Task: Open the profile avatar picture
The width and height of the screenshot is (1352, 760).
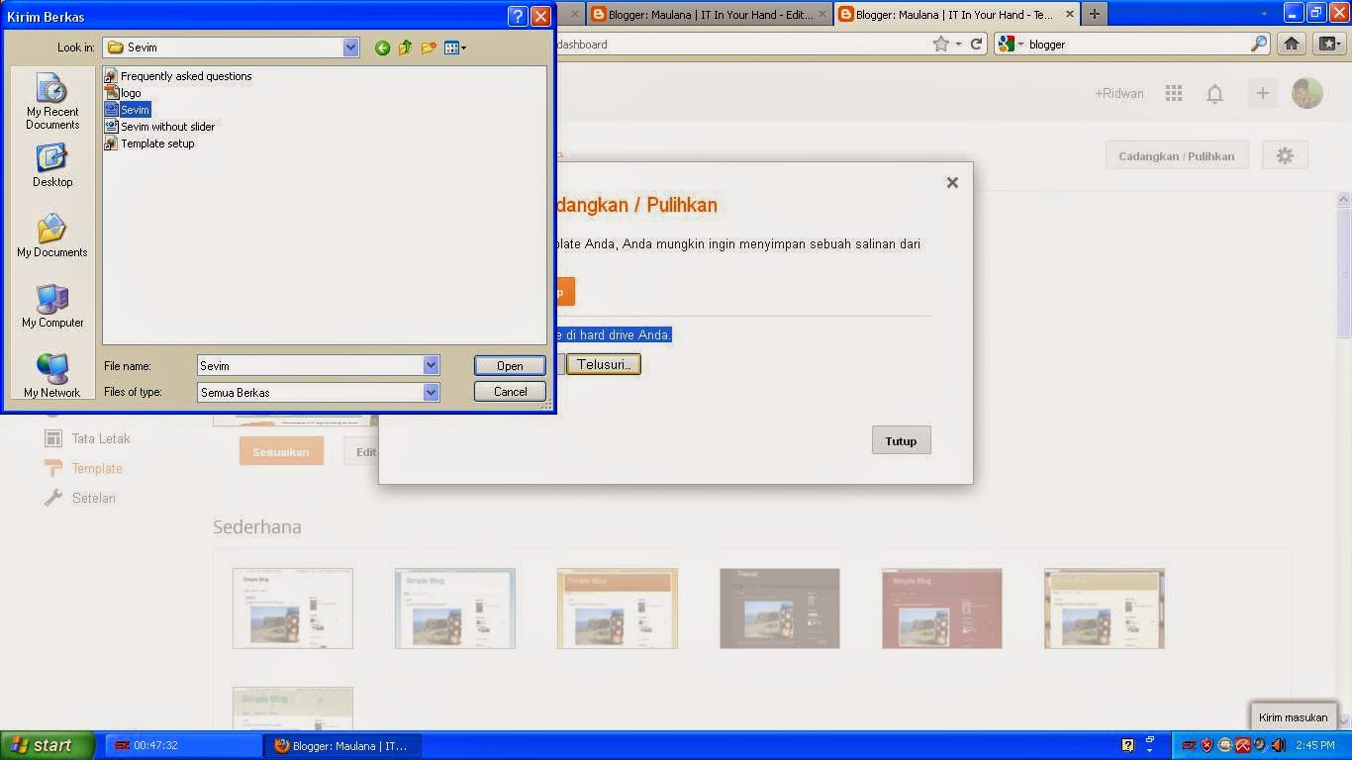Action: click(1306, 93)
